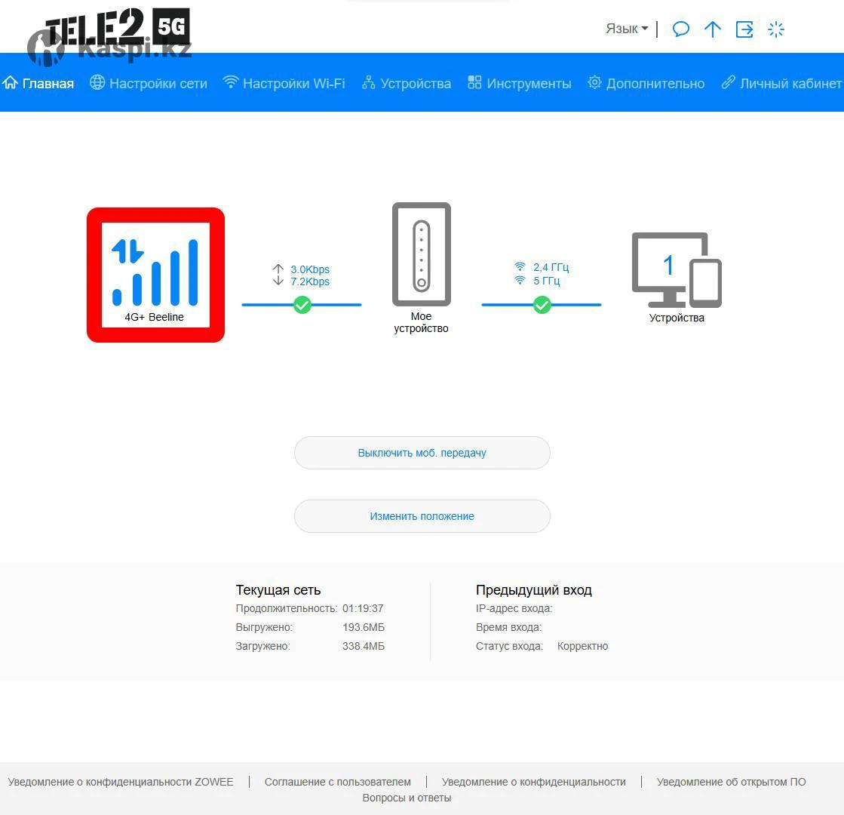Click the logout exit icon

(x=744, y=29)
